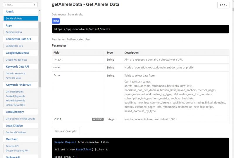Go to Authentication in sidebar
This screenshot has height=158, width=234.
(14, 32)
